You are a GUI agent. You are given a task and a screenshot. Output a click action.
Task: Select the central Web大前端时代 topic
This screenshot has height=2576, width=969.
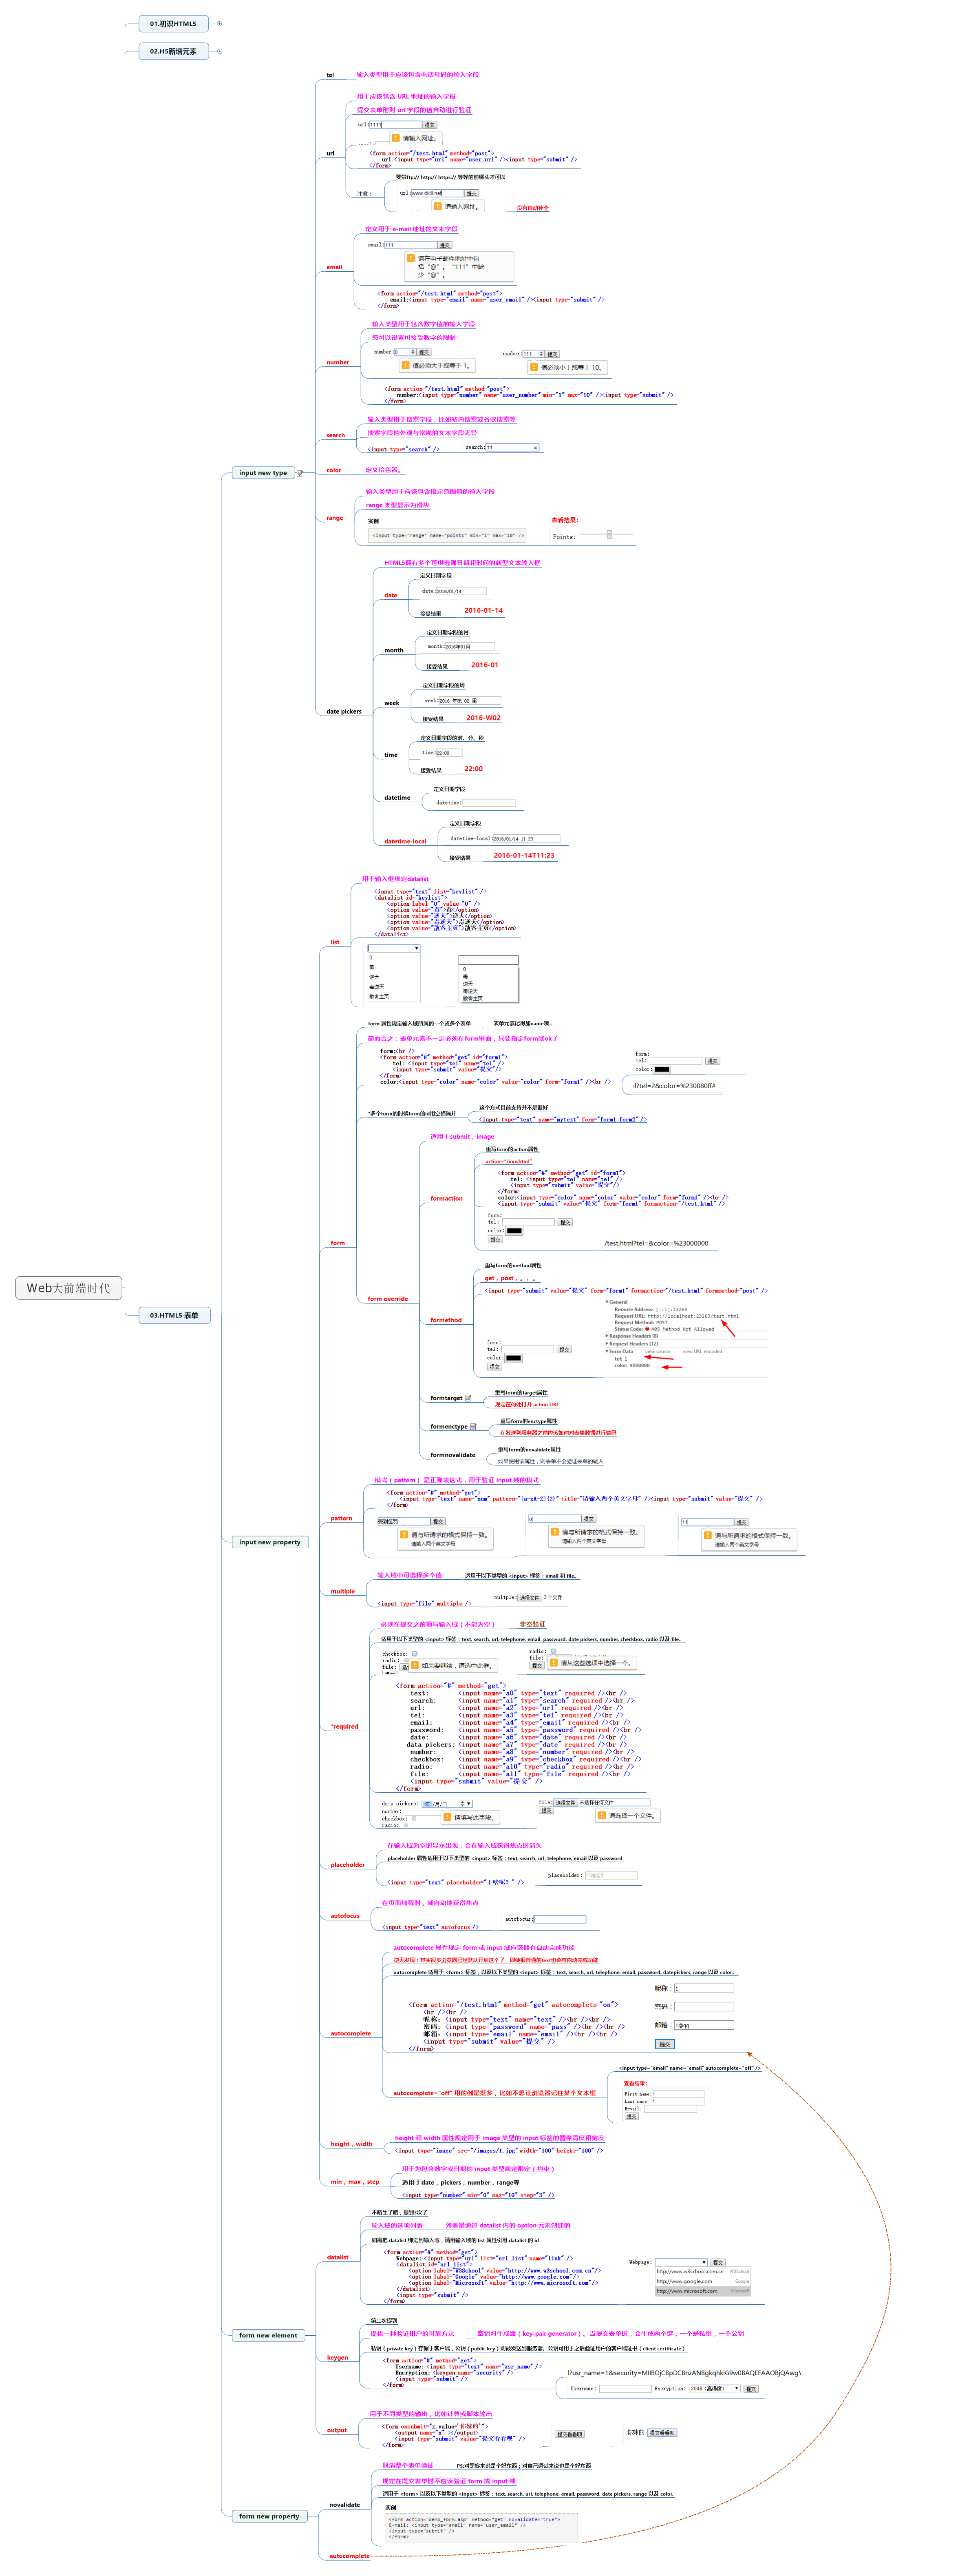coord(69,1288)
